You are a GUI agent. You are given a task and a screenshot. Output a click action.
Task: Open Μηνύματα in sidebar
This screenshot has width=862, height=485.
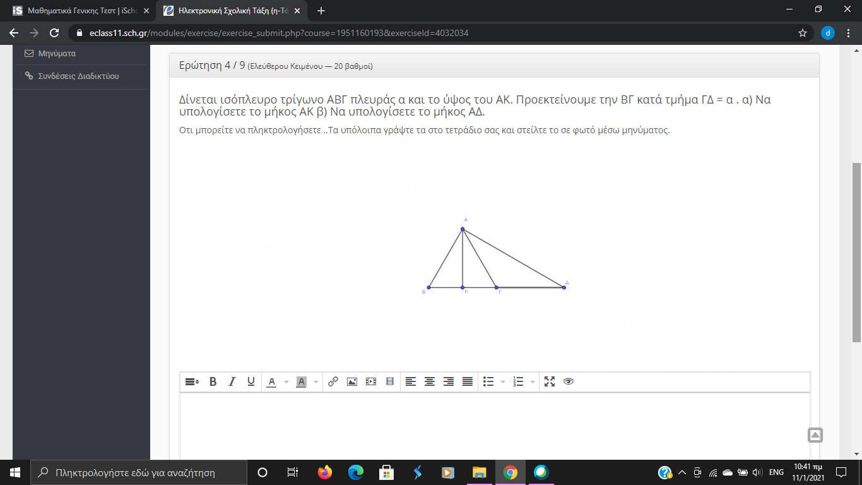(x=57, y=54)
